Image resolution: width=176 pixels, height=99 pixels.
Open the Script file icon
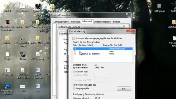(7, 54)
